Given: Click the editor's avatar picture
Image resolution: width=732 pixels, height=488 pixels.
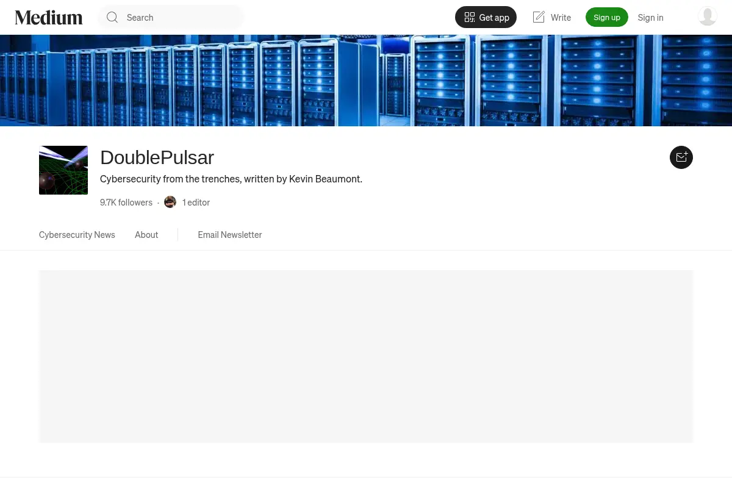Looking at the screenshot, I should pos(170,202).
